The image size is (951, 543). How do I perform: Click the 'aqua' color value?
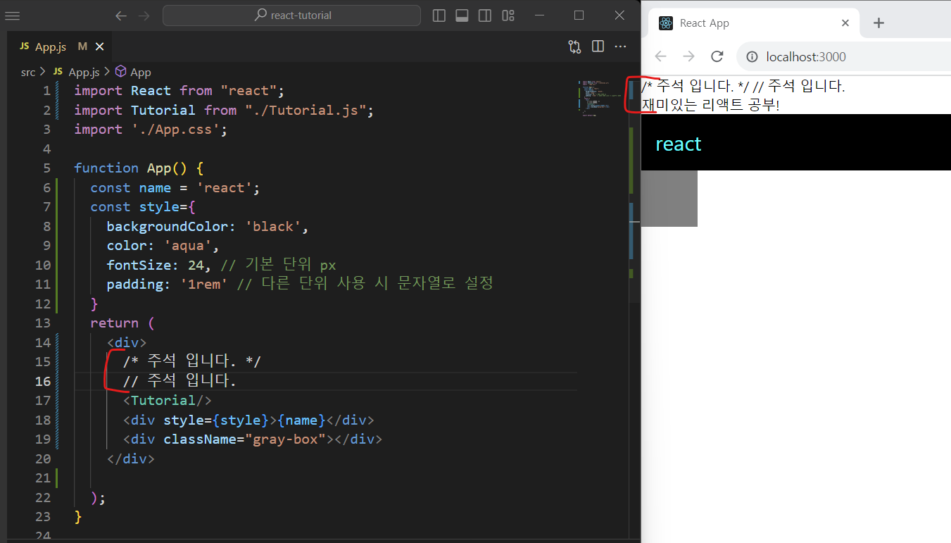click(187, 246)
